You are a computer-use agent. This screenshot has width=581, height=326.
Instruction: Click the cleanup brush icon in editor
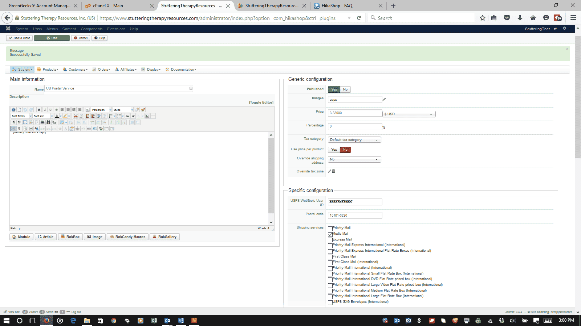(143, 110)
